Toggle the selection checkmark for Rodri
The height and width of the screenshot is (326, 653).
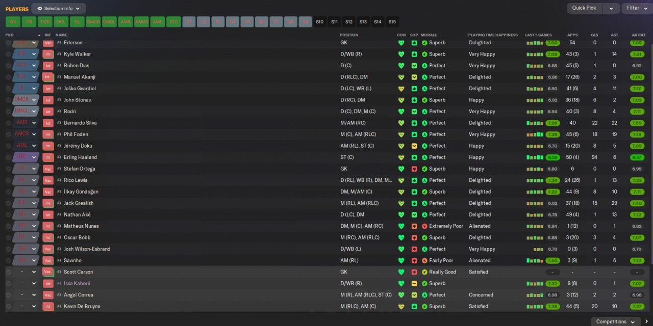(x=8, y=112)
